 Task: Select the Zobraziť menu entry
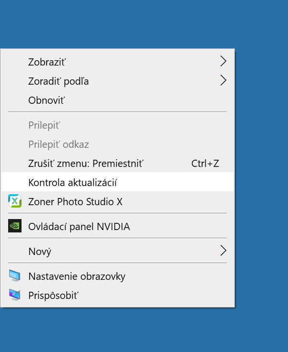[x=47, y=62]
